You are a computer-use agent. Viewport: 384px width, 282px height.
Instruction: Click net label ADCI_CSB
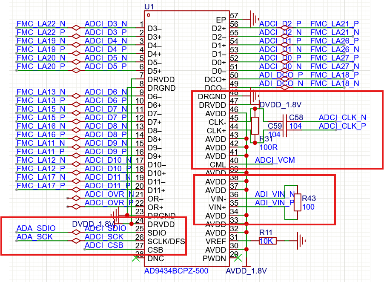(104, 245)
